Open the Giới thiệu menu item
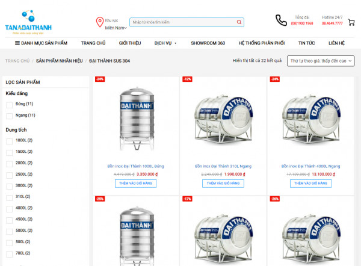Image resolution: width=361 pixels, height=266 pixels. (130, 43)
